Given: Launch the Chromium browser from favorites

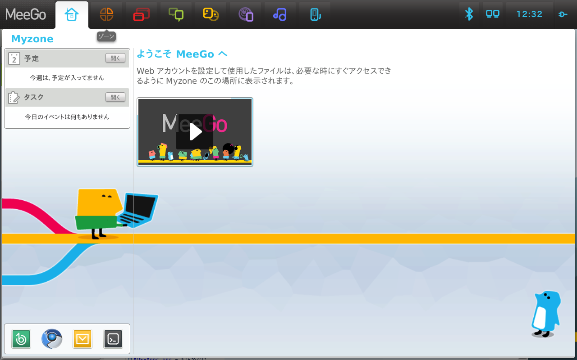Looking at the screenshot, I should click(x=52, y=339).
